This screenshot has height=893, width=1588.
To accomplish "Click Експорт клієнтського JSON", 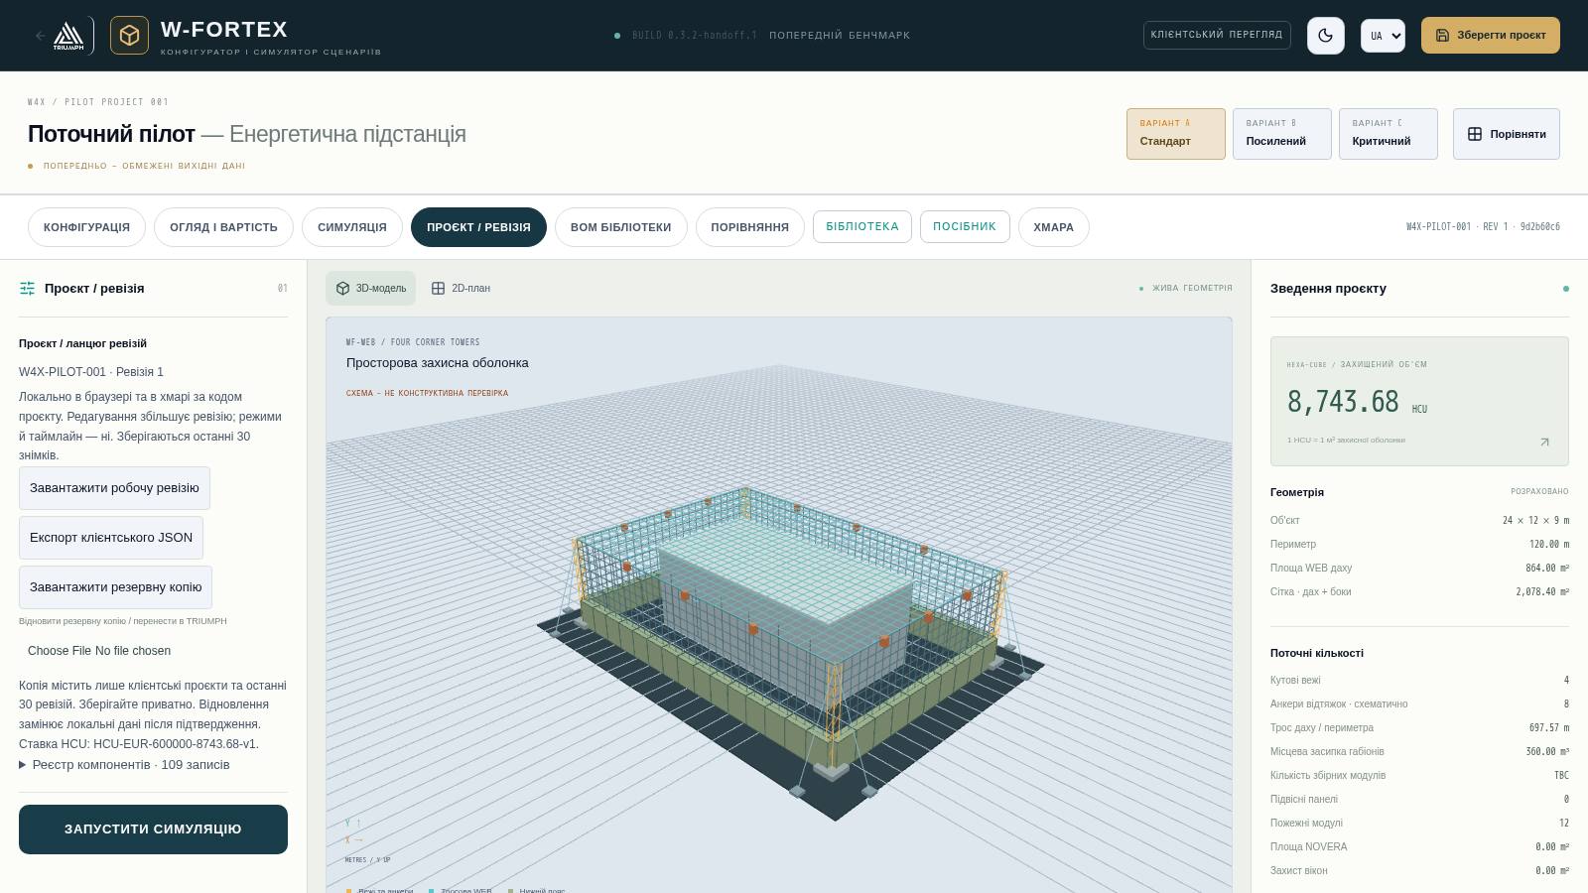I will tap(111, 538).
